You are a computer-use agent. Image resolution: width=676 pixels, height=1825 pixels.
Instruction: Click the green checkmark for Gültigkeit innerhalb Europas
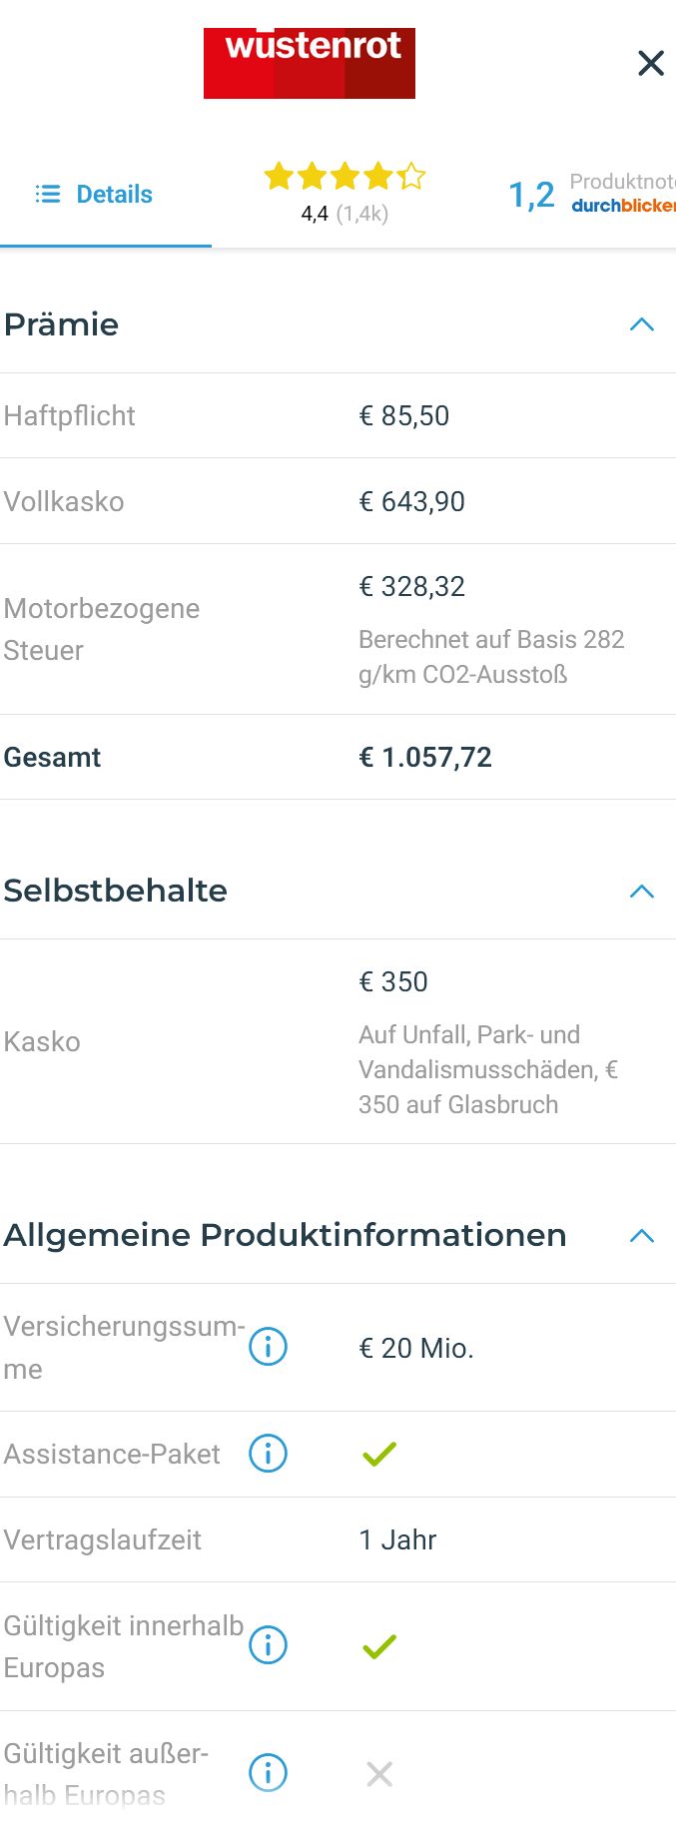379,1645
